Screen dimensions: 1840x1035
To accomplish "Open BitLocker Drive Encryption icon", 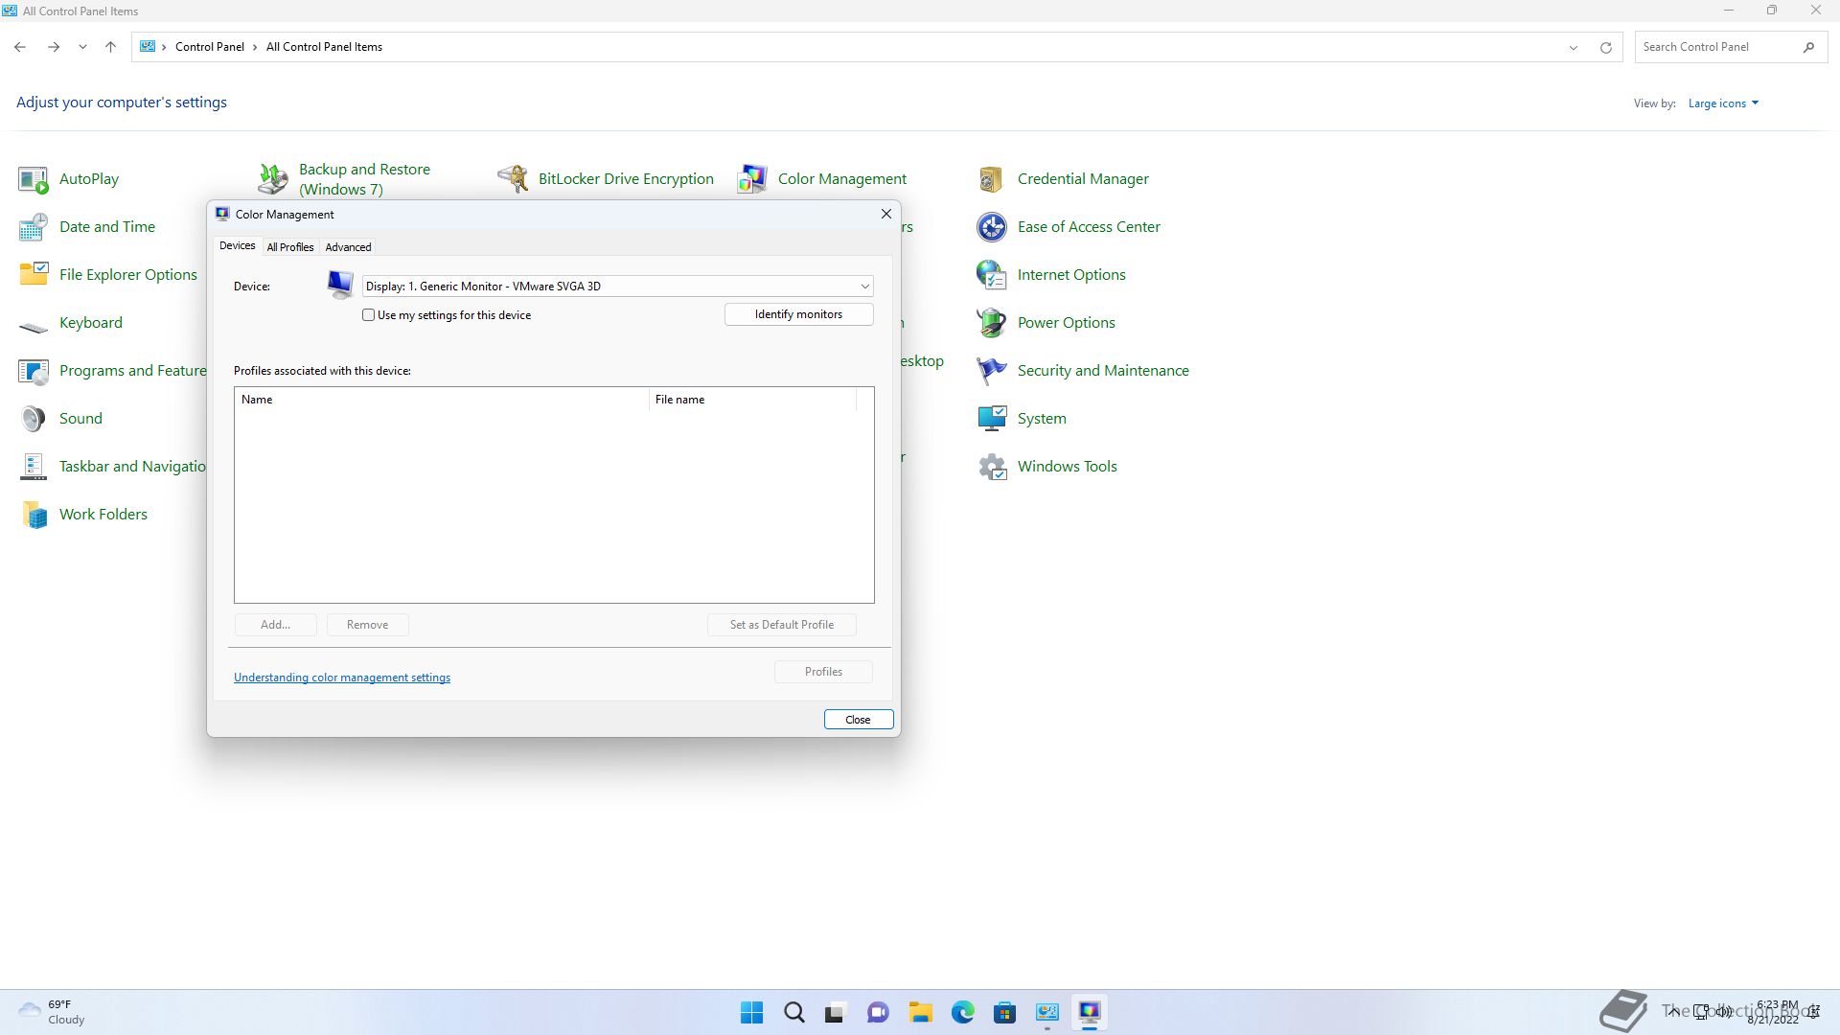I will click(513, 179).
